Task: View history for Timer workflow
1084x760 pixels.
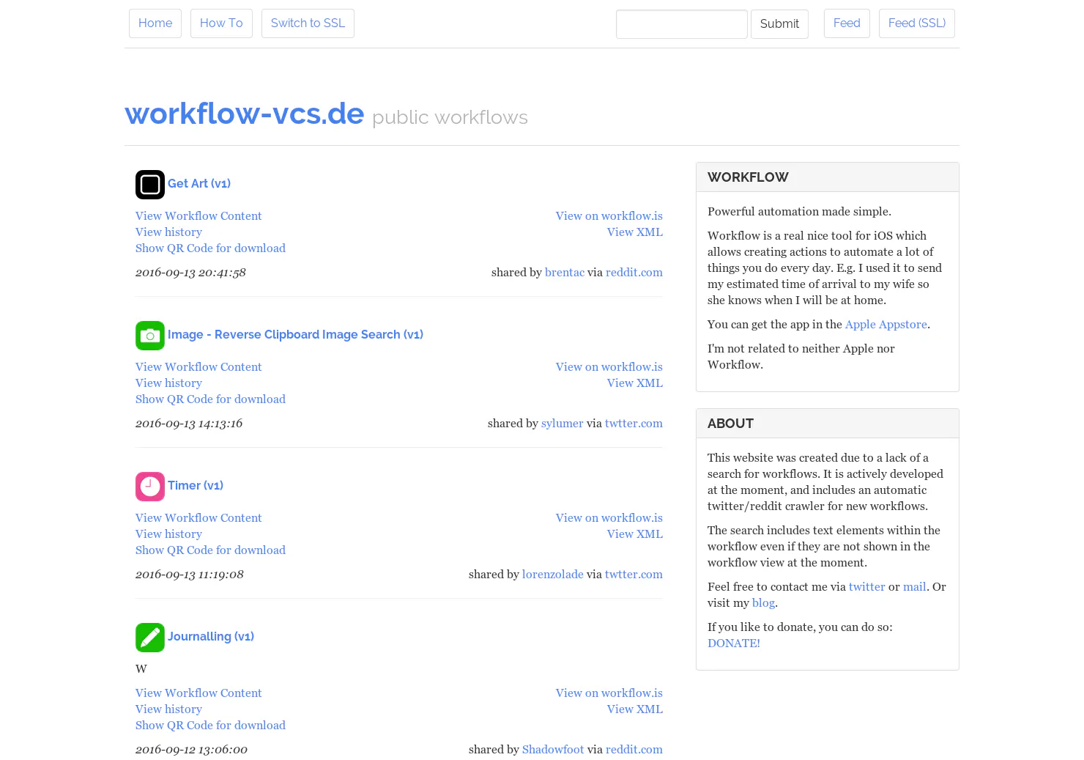Action: 168,534
